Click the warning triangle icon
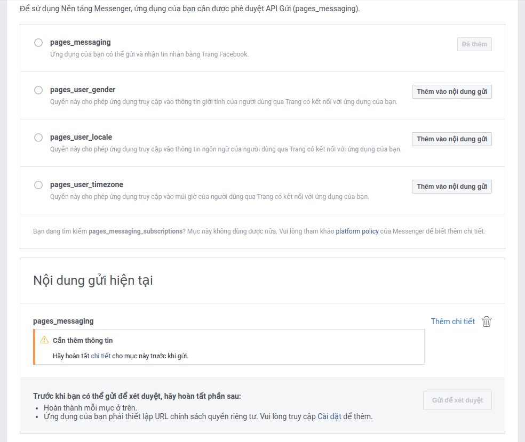This screenshot has height=442, width=525. coord(44,340)
